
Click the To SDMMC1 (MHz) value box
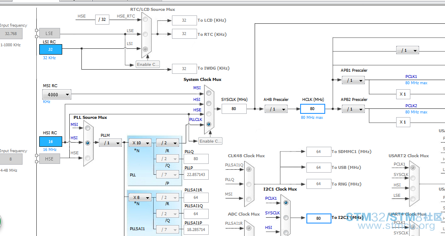(319, 152)
